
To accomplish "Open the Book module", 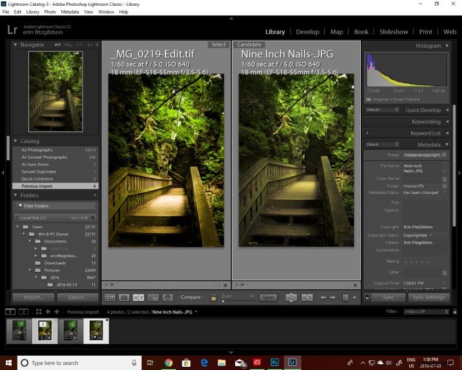I will (x=361, y=32).
